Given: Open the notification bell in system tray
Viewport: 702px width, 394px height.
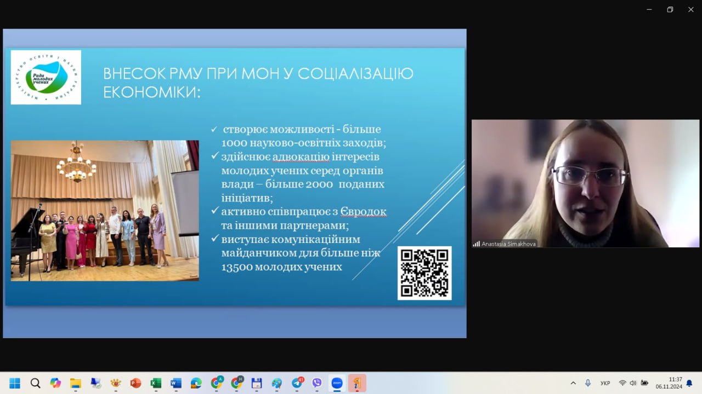Looking at the screenshot, I should (x=689, y=383).
